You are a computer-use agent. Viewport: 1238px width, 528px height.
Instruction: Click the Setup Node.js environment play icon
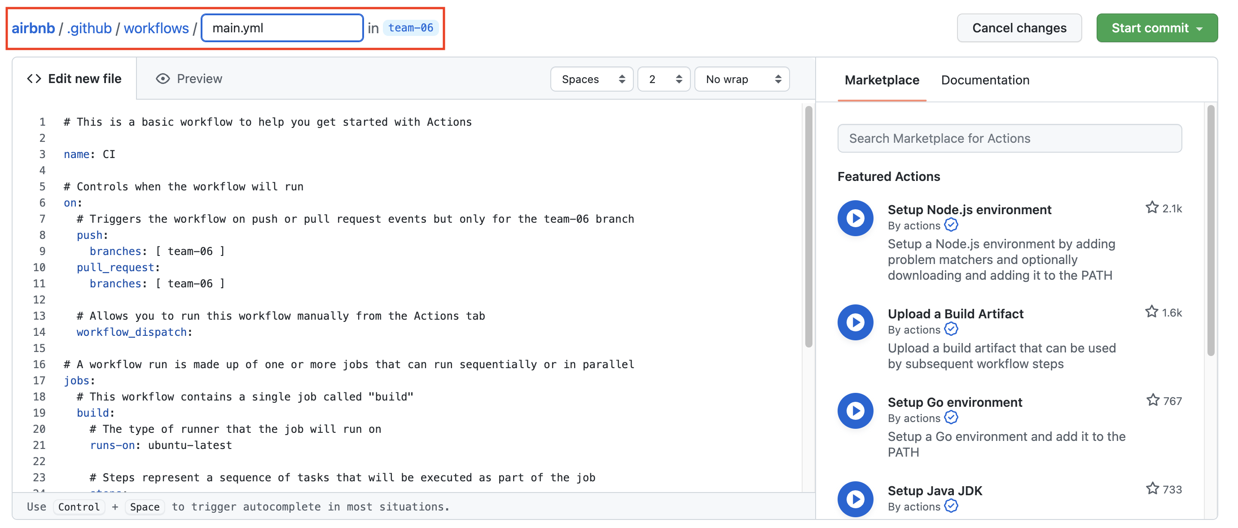pos(855,218)
